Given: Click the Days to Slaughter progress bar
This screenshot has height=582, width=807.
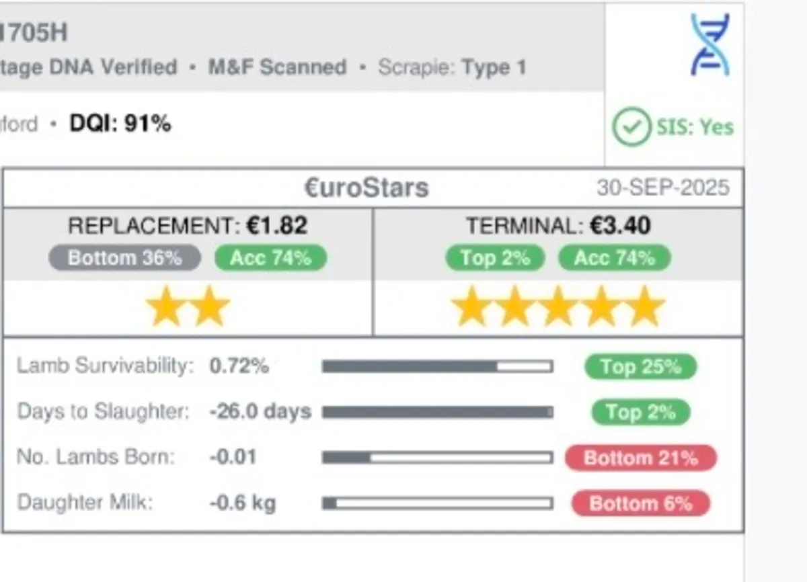Looking at the screenshot, I should click(x=437, y=412).
